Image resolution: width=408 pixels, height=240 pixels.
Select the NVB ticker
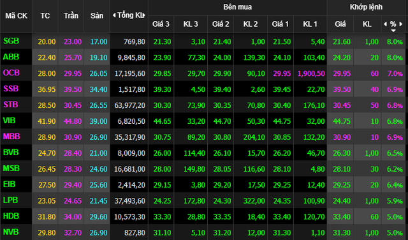tap(11, 232)
